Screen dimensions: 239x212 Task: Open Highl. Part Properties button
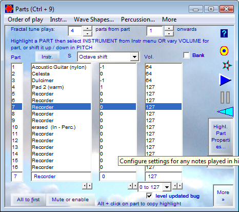click(221, 137)
